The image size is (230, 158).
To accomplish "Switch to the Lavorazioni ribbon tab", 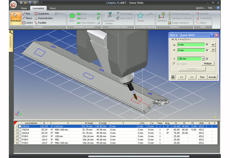I will pos(38,8).
